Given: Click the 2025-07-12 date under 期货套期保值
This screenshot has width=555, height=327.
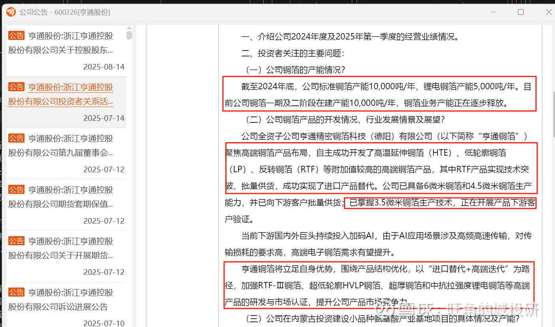Looking at the screenshot, I should pos(104,221).
